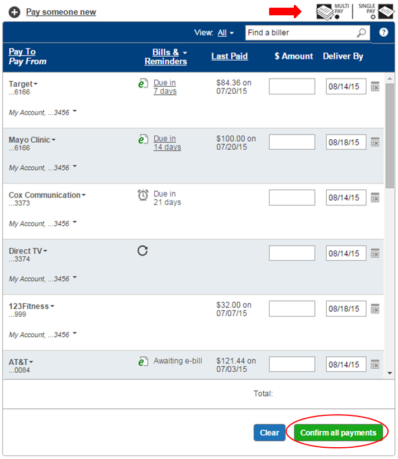This screenshot has height=459, width=398.
Task: Open the help question mark icon
Action: coord(383,32)
